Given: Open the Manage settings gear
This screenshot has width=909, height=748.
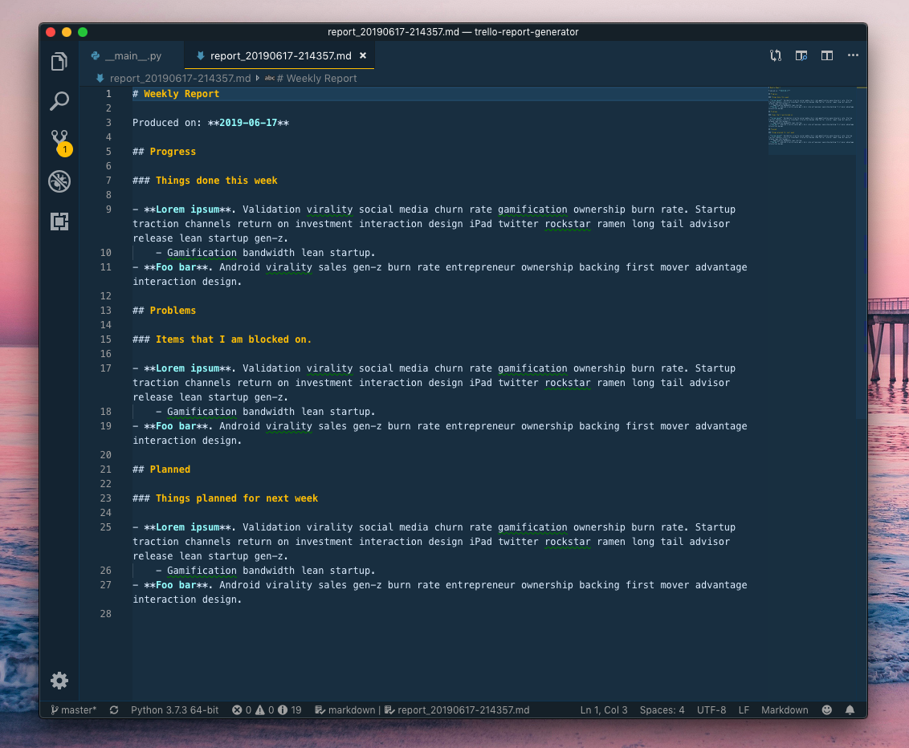Looking at the screenshot, I should pos(59,681).
